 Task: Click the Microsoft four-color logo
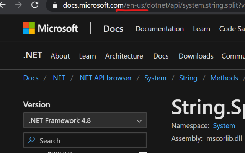29,28
